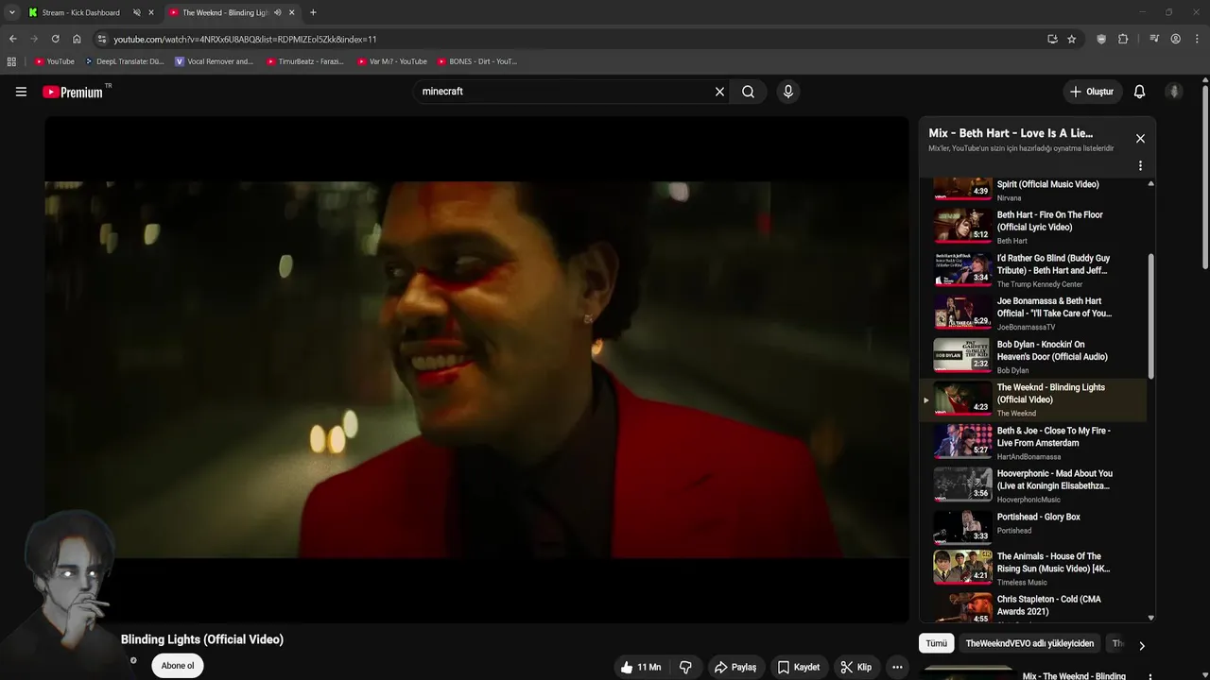
Task: Open the tab search dropdown arrow
Action: click(x=11, y=12)
